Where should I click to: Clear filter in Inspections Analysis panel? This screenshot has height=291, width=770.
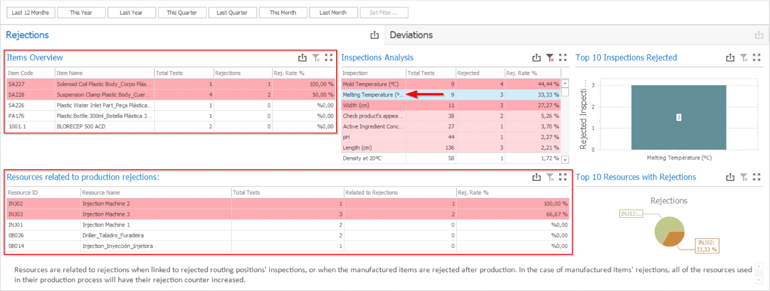[x=549, y=58]
